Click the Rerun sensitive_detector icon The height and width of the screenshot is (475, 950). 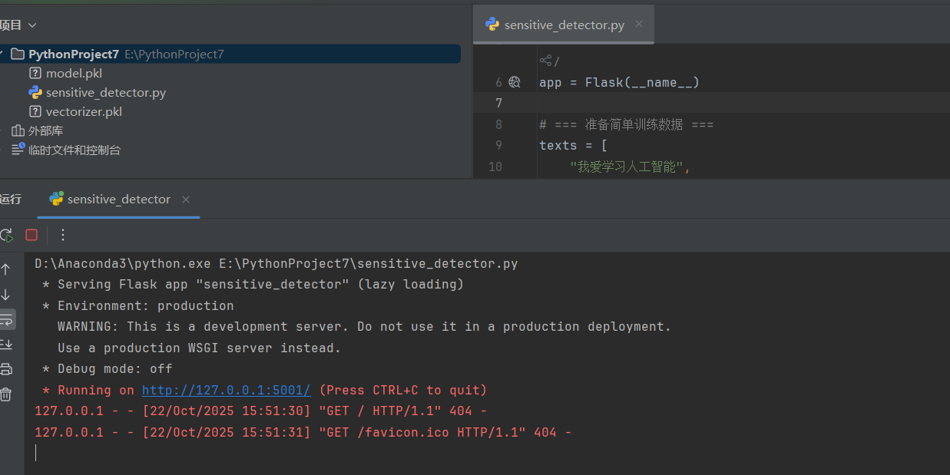6,235
